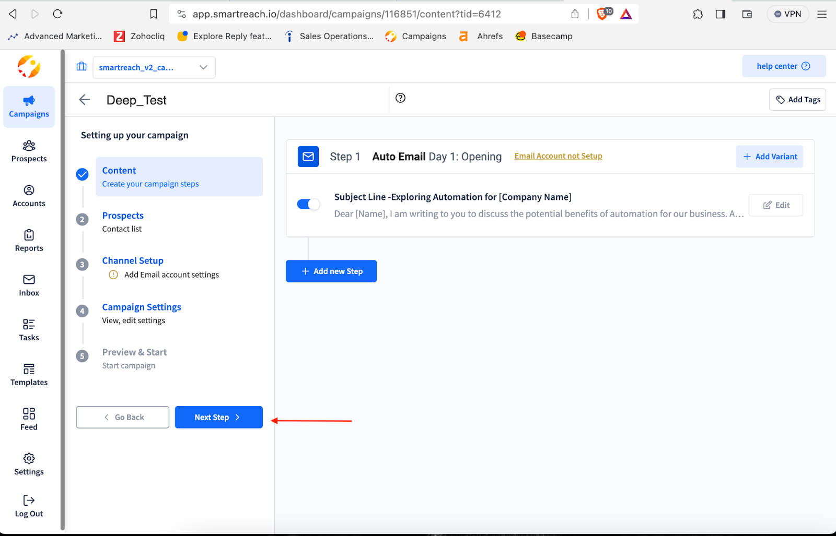Bookmark this page

(x=154, y=14)
